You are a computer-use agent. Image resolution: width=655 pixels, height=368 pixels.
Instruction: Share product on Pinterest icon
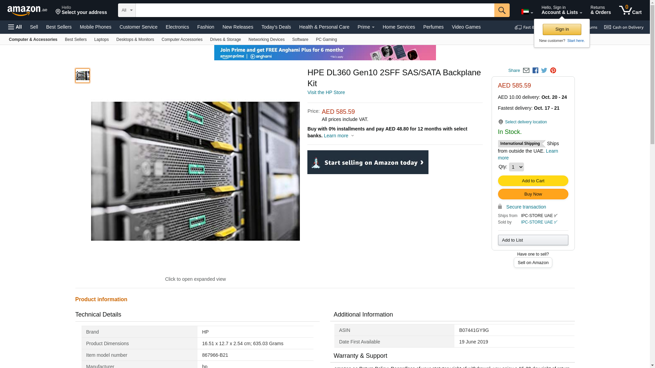[x=553, y=71]
